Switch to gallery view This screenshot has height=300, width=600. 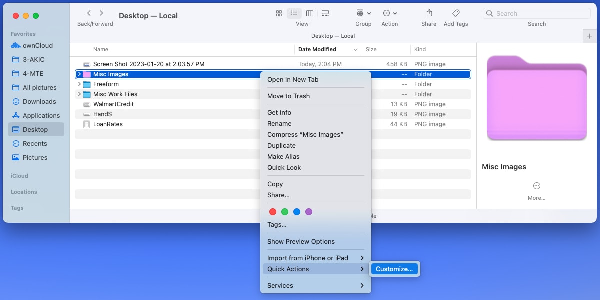click(x=325, y=13)
